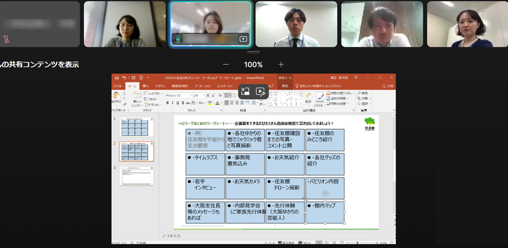Expand the shapes gallery arrow

click(x=301, y=104)
